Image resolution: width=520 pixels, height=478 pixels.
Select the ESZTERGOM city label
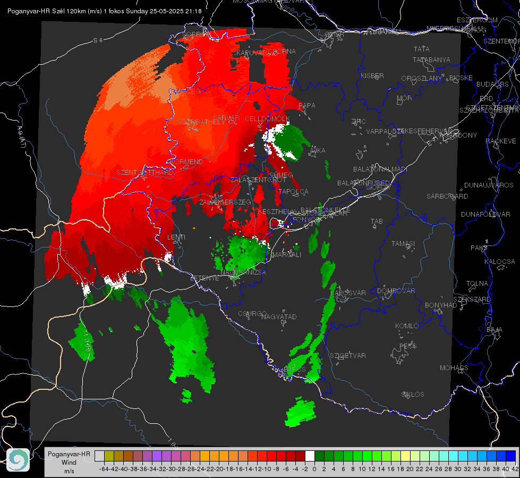[x=477, y=20]
